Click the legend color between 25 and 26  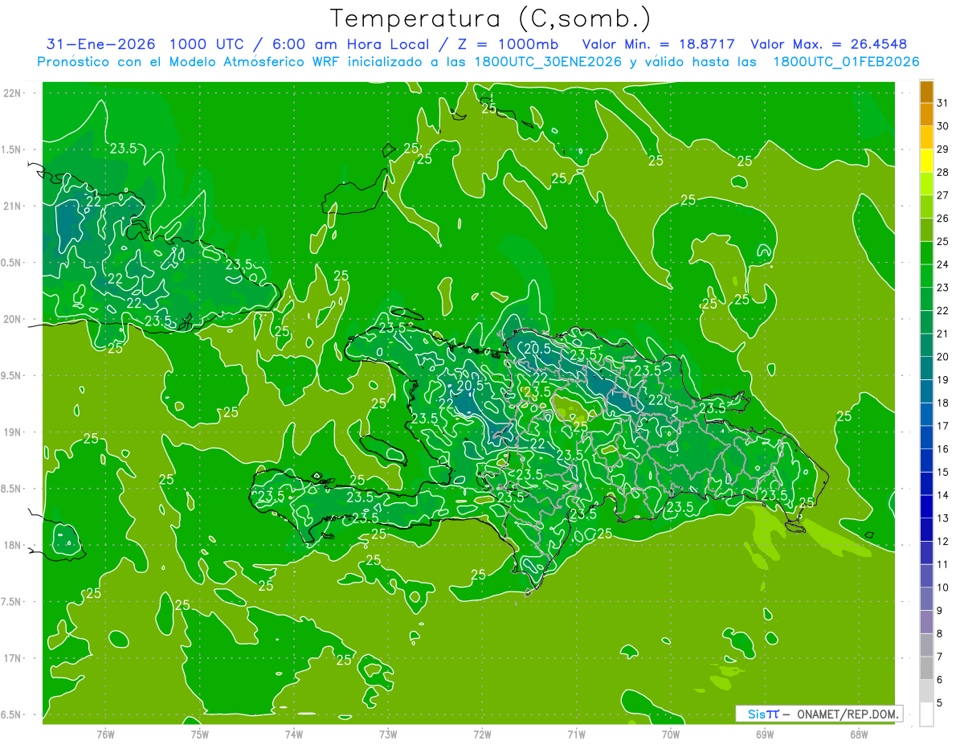(926, 231)
